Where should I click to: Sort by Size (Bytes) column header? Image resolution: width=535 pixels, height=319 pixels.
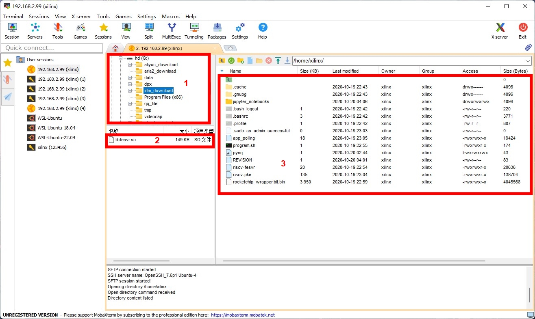pyautogui.click(x=516, y=71)
